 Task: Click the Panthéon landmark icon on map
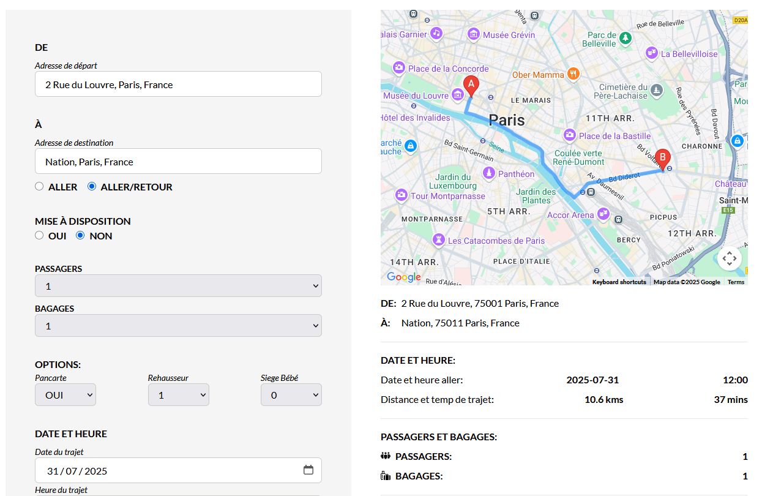coord(489,174)
